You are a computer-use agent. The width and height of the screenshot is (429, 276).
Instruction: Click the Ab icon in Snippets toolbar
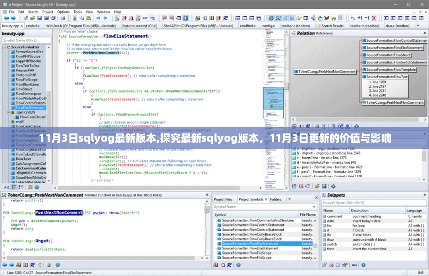pos(354,265)
